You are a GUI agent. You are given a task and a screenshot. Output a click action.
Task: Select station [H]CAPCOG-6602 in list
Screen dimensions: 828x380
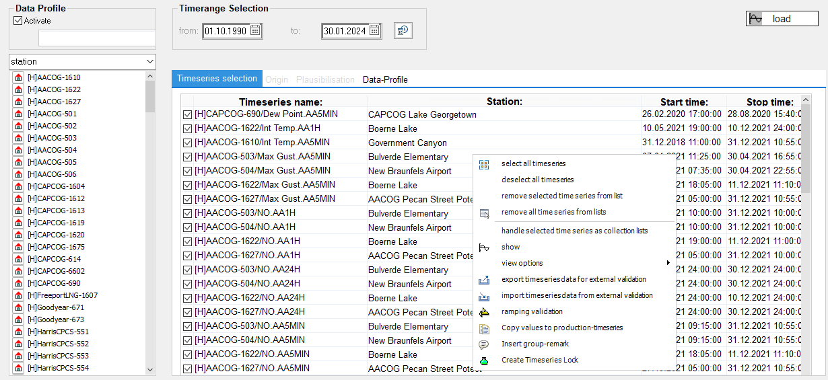[x=56, y=271]
